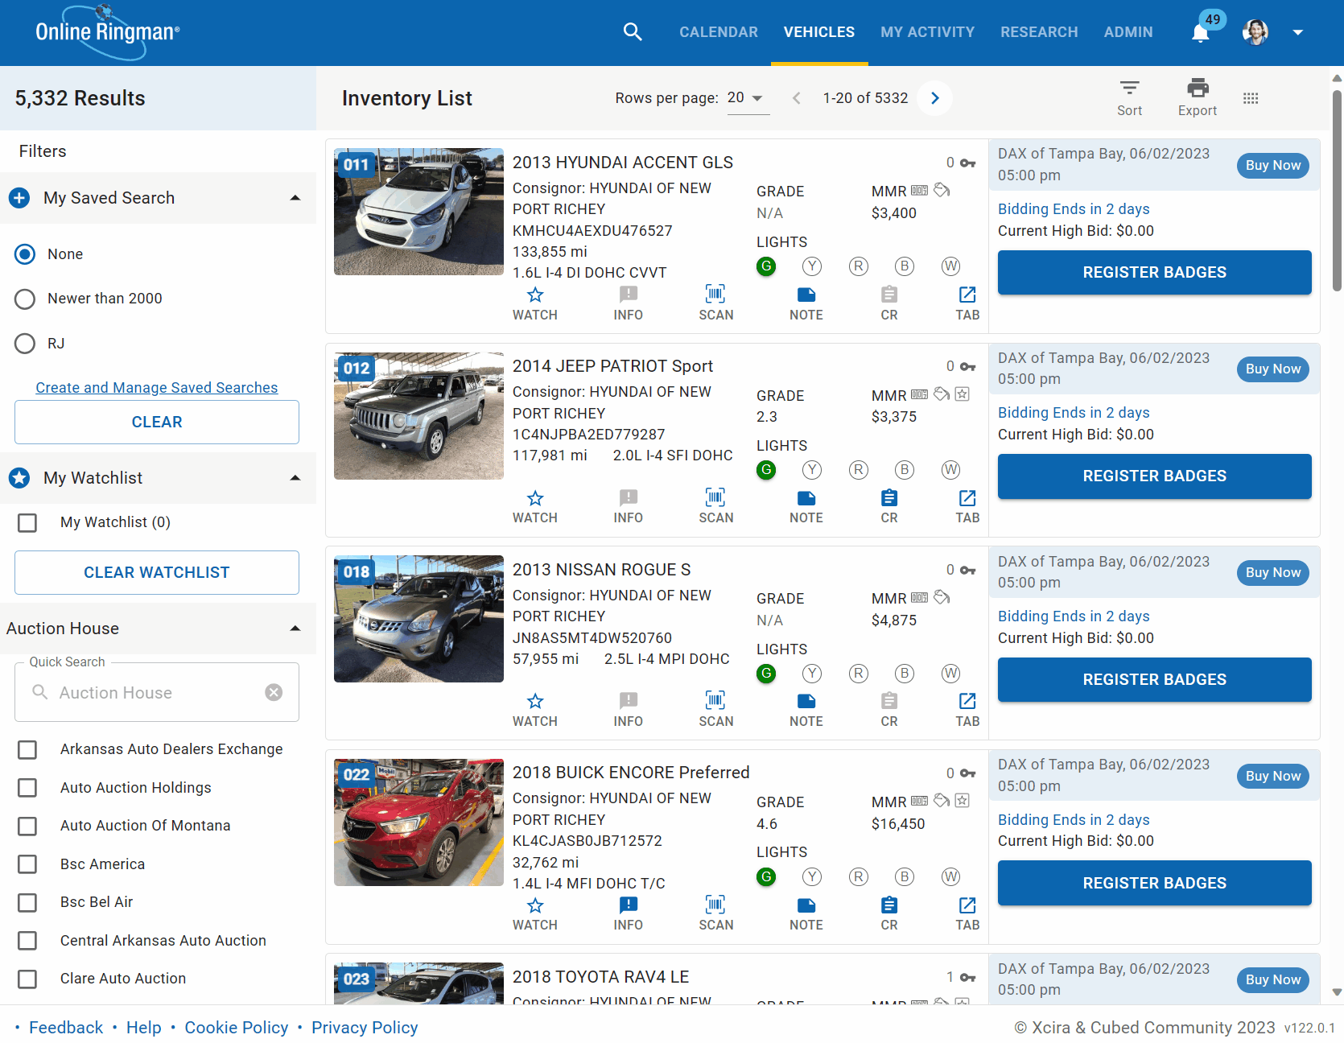The image size is (1344, 1043).
Task: Type in the Auction House quick search
Action: tap(157, 692)
